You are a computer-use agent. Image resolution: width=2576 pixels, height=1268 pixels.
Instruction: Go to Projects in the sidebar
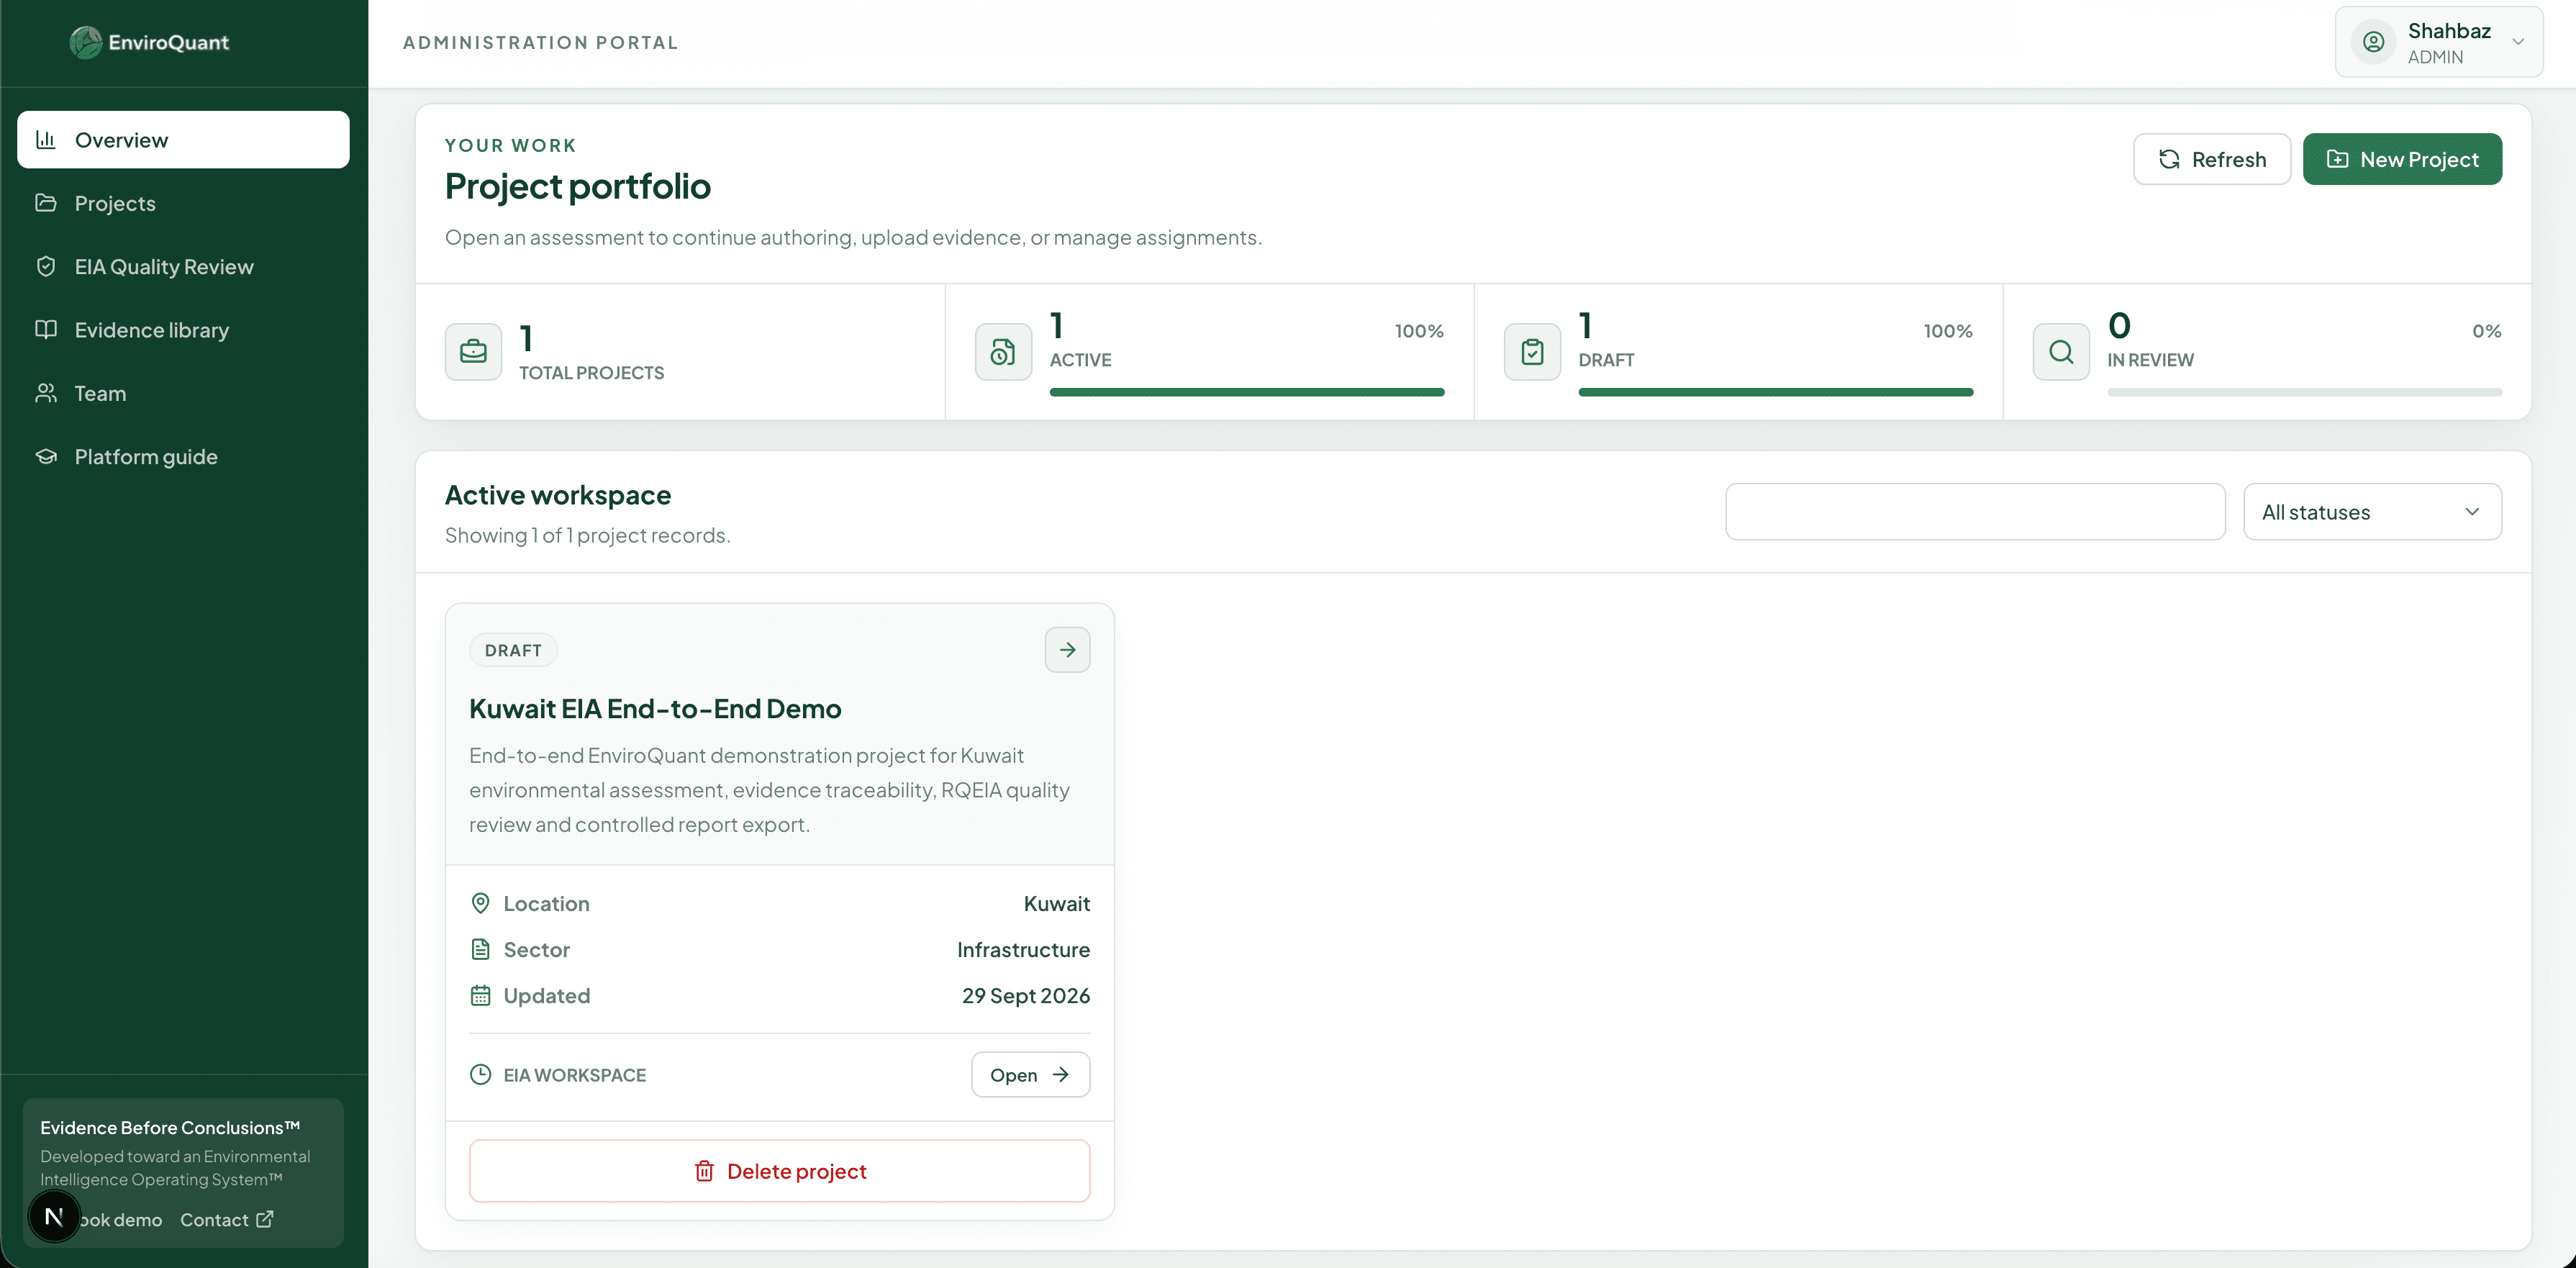tap(183, 203)
